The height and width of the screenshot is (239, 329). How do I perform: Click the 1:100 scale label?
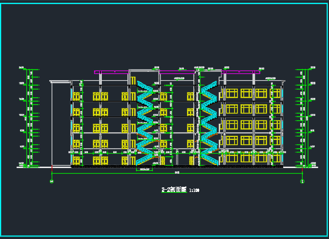(194, 190)
